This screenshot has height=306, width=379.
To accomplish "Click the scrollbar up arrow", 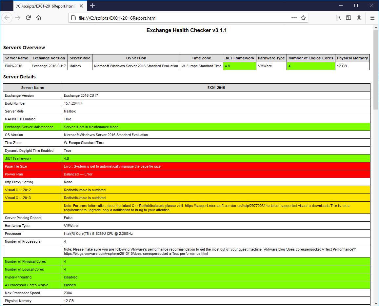I will (x=376, y=28).
